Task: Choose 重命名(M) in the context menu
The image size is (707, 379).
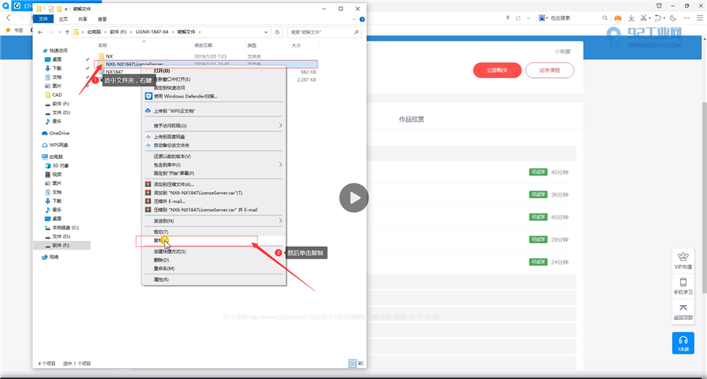Action: pyautogui.click(x=214, y=268)
